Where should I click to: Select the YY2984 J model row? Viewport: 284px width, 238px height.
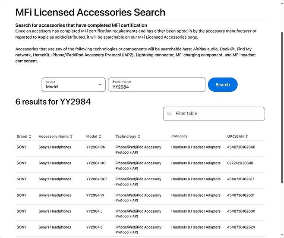click(x=94, y=211)
